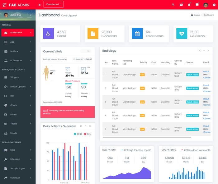Click the Multilevel share arrow icon
218x184 pixels.
(x=6, y=178)
